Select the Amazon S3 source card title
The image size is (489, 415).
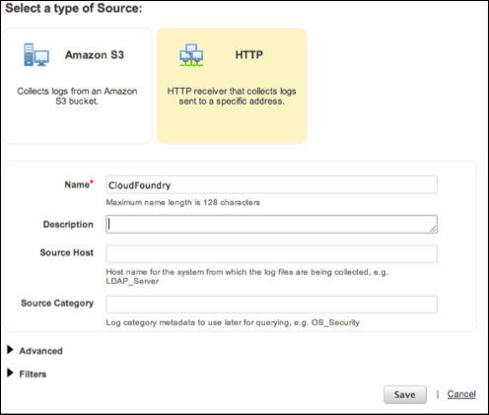pyautogui.click(x=95, y=55)
